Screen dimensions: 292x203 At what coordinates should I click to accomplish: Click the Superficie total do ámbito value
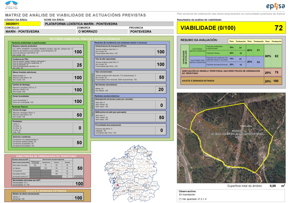[x=272, y=186]
